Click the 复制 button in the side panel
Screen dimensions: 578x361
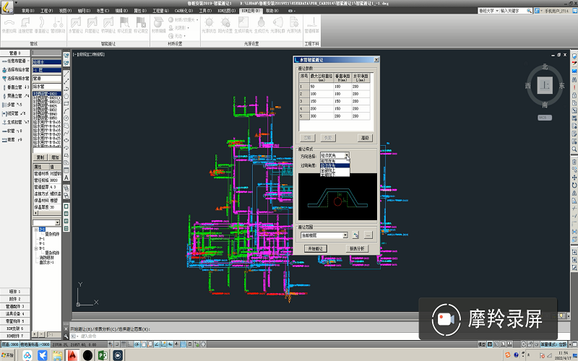(40, 157)
